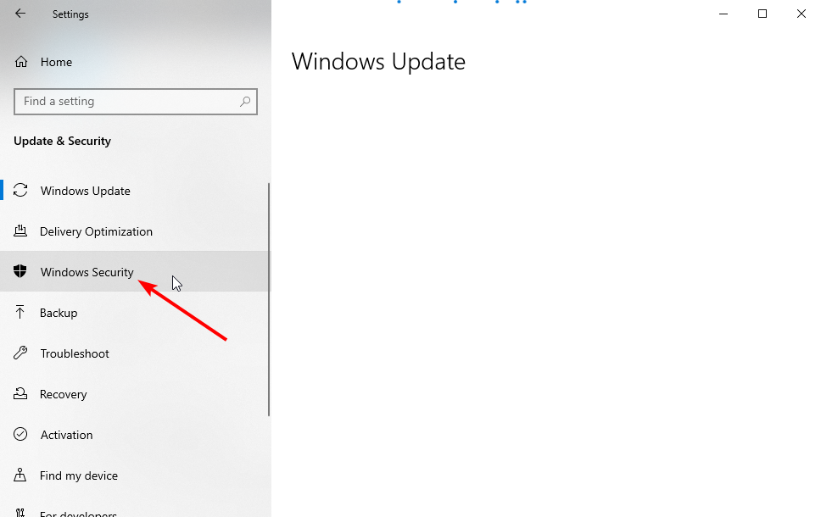
Task: Click the Find a setting search box
Action: click(x=136, y=102)
